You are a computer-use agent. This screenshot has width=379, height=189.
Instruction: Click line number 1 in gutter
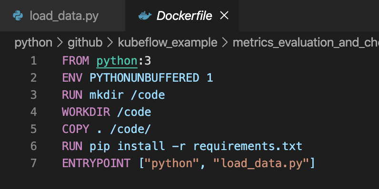(x=34, y=61)
